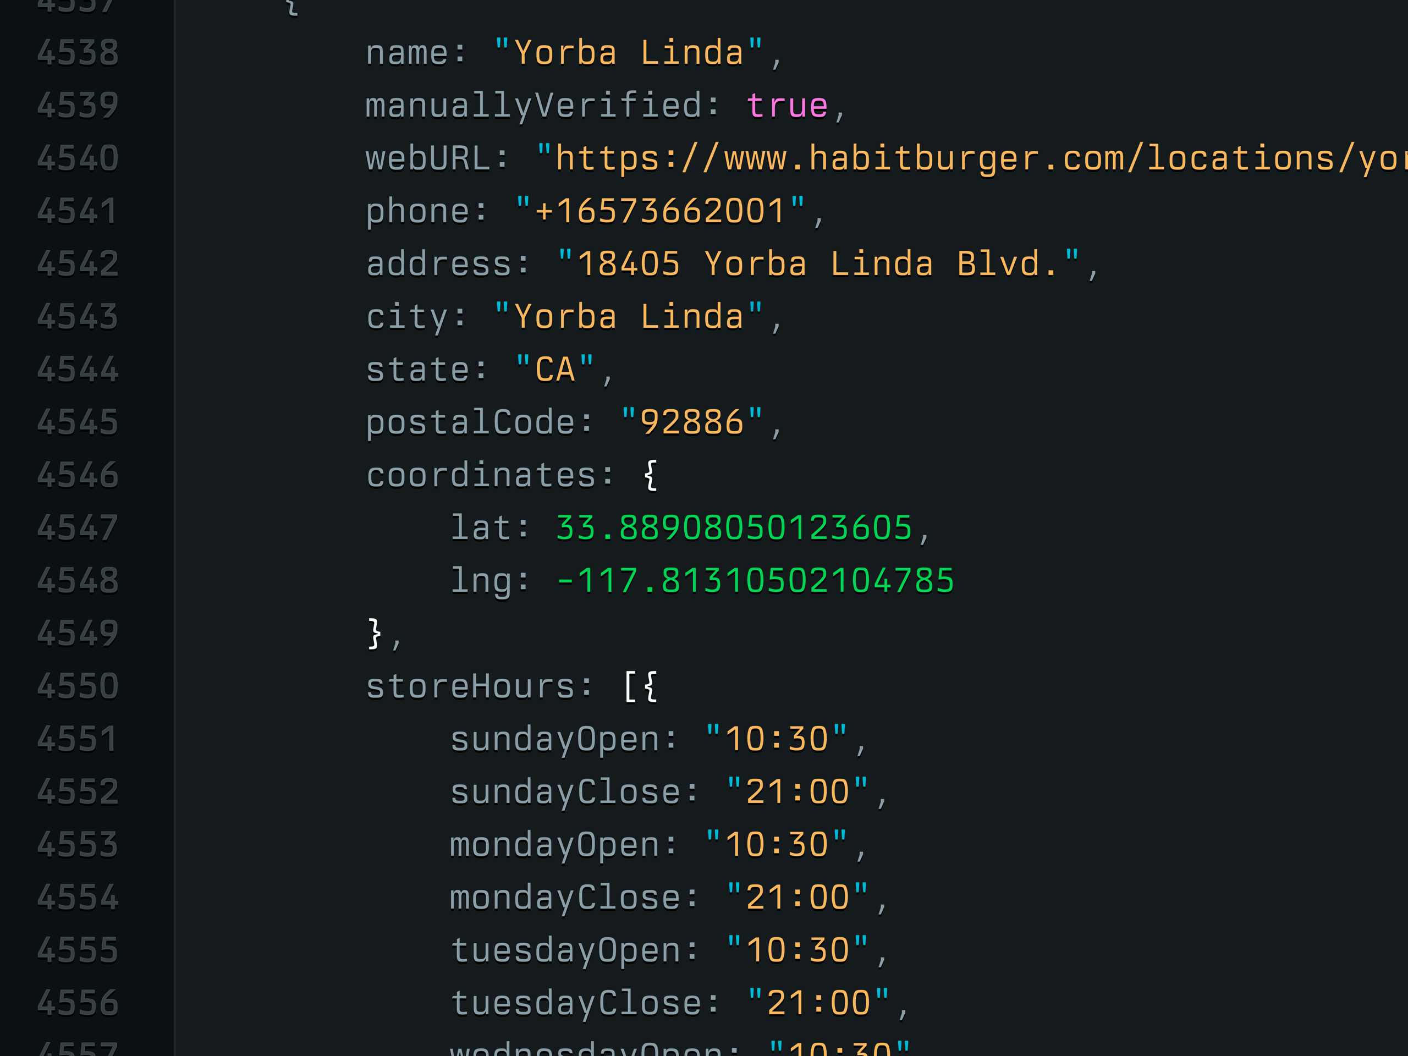The image size is (1408, 1056).
Task: Click the mondayClose key
Action: pyautogui.click(x=565, y=899)
